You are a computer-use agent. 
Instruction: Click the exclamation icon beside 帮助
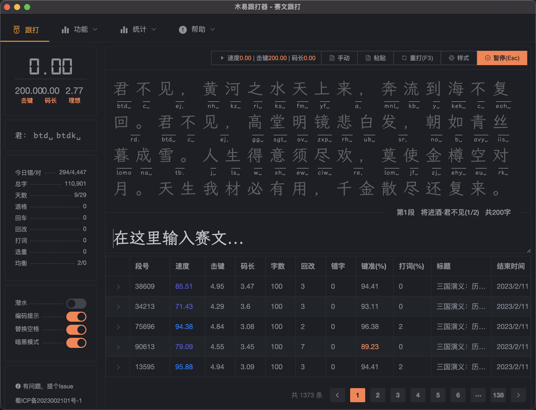(183, 30)
